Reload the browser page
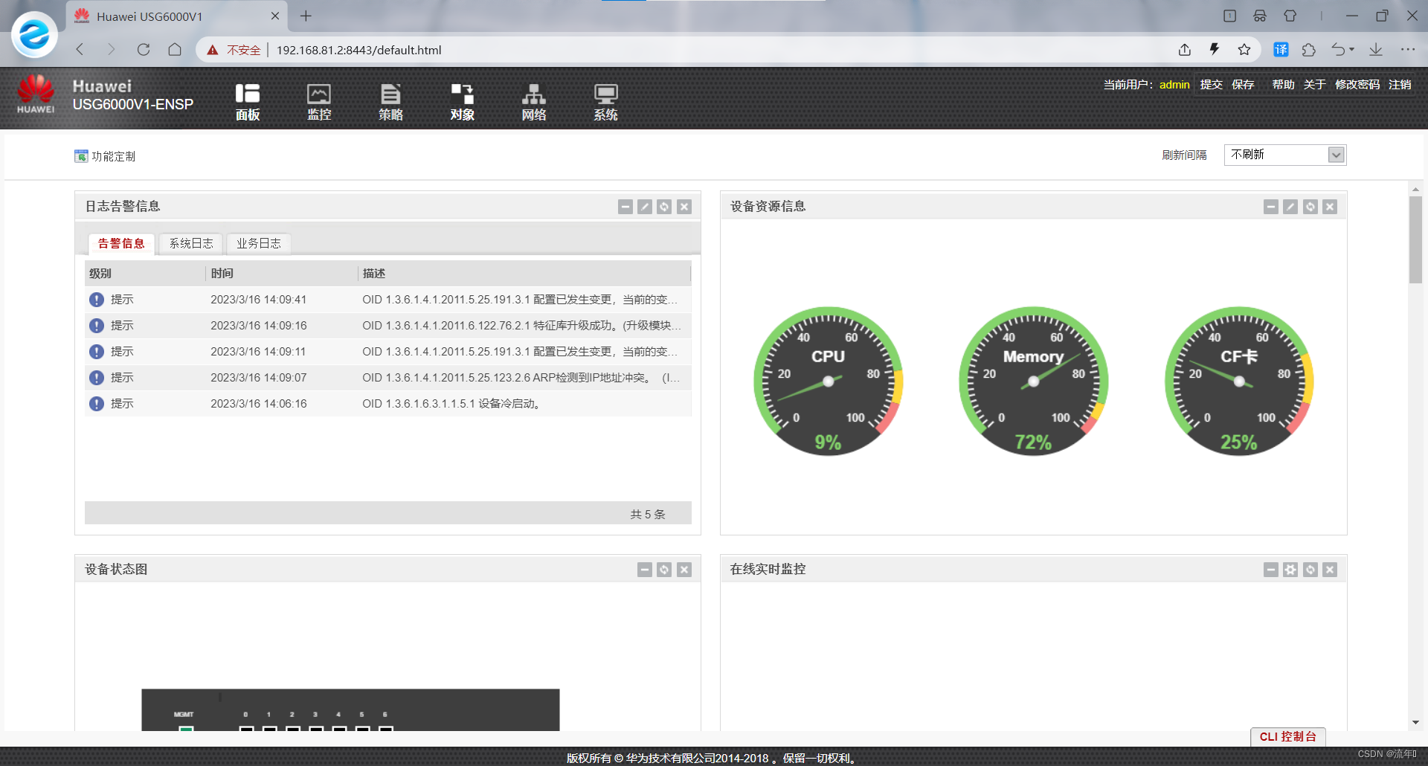Screen dimensions: 1428x766 (144, 50)
